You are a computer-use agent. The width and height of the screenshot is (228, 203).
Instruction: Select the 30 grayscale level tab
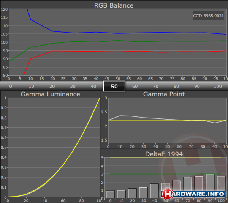point(73,86)
